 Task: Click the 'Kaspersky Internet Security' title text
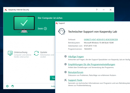(x=19, y=10)
